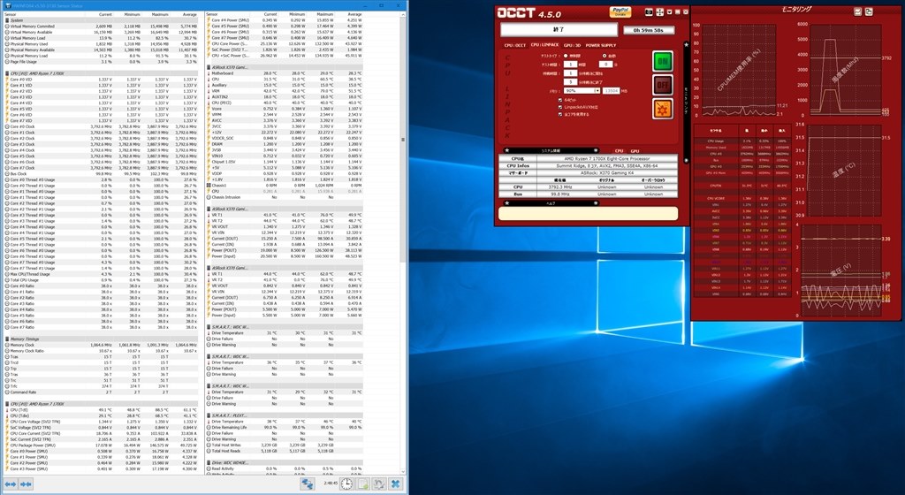
Task: Click the collapse columns arrows button in HWiNFO
Action: (x=26, y=484)
